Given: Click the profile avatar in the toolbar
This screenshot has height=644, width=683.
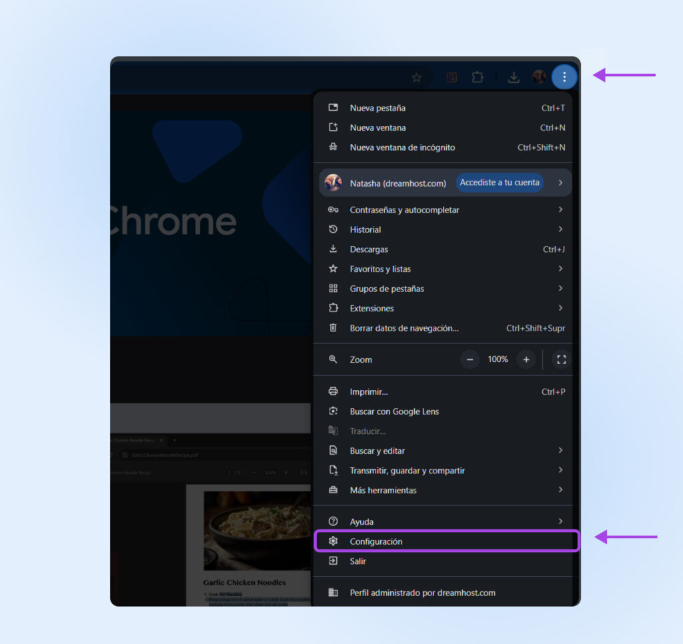Looking at the screenshot, I should 539,77.
